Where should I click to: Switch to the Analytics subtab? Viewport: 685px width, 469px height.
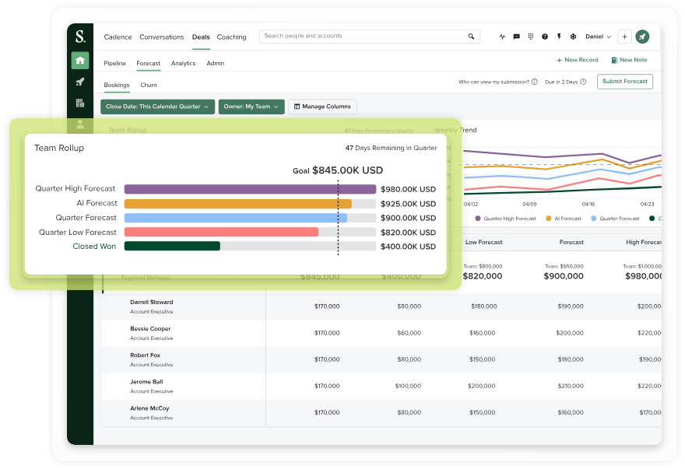(183, 63)
